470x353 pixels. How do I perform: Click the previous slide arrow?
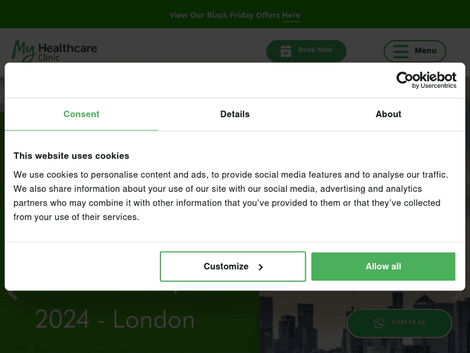pyautogui.click(x=13, y=295)
